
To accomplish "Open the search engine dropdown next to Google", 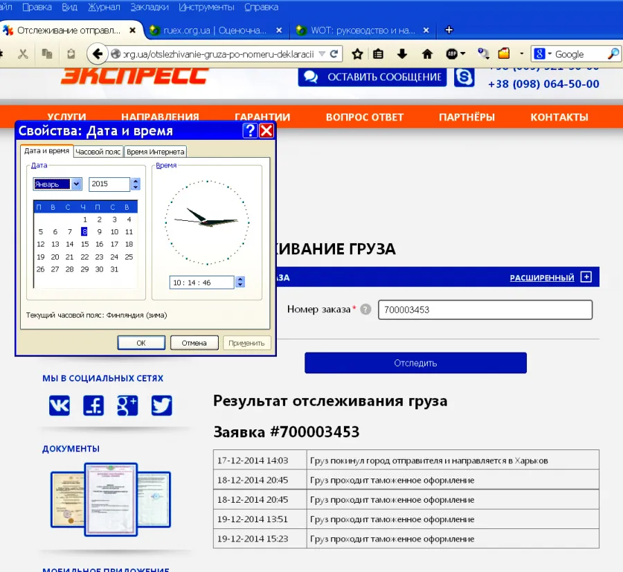I will (x=550, y=53).
